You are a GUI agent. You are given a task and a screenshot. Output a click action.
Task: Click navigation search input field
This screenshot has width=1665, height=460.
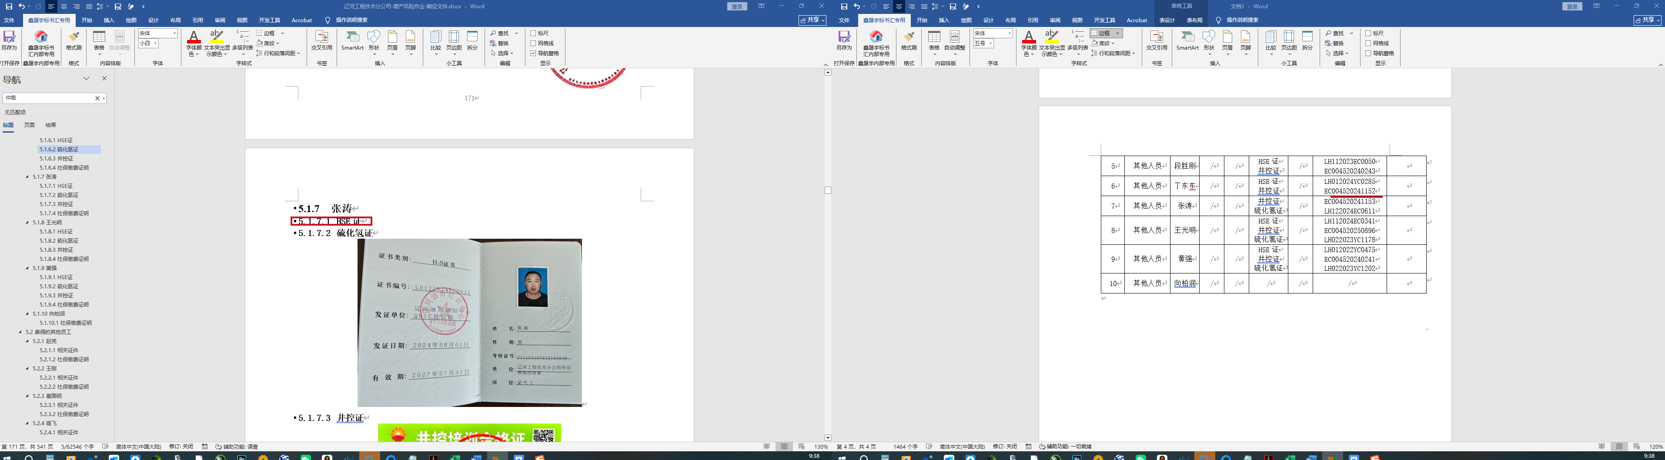coord(49,98)
